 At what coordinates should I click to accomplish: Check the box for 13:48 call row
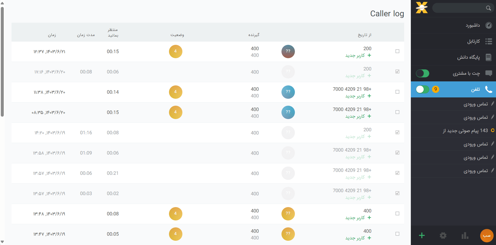click(x=397, y=214)
